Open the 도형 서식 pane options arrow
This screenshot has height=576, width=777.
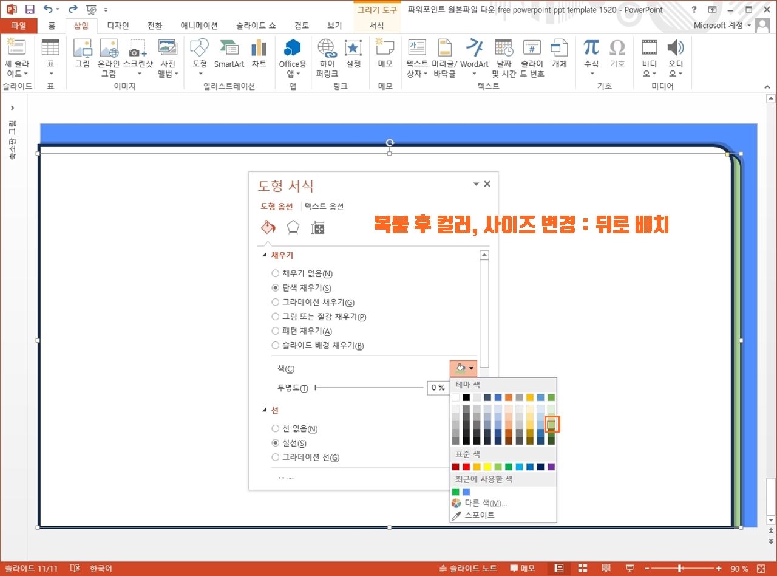pyautogui.click(x=477, y=184)
